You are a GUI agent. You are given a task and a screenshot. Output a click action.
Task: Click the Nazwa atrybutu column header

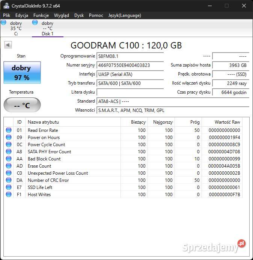click(73, 122)
